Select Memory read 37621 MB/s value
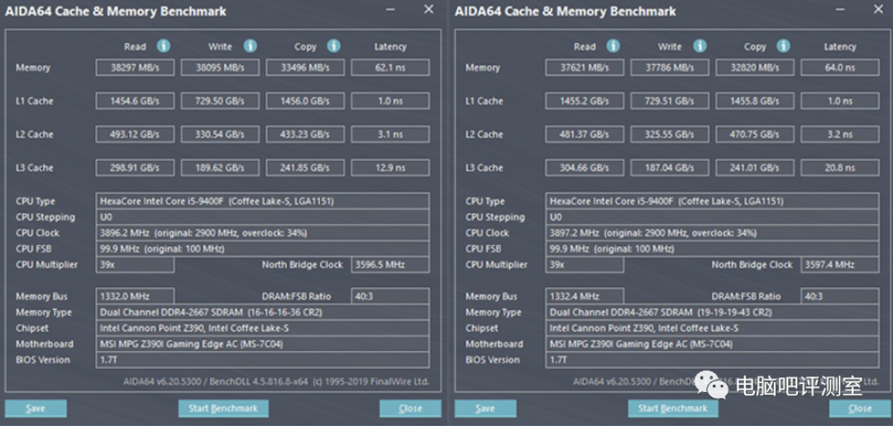Screen dimensions: 893x426 coord(585,68)
